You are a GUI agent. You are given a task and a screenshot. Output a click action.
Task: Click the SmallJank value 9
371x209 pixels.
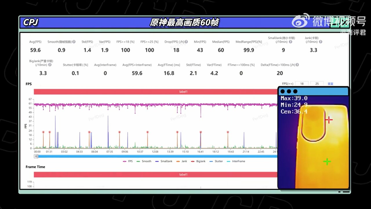[283, 50]
